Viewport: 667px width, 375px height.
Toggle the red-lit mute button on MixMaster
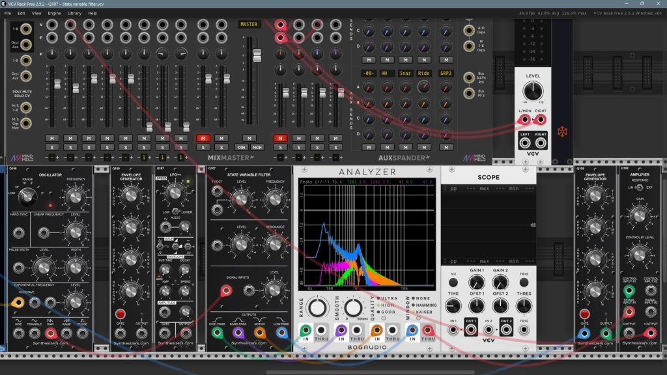coord(203,138)
